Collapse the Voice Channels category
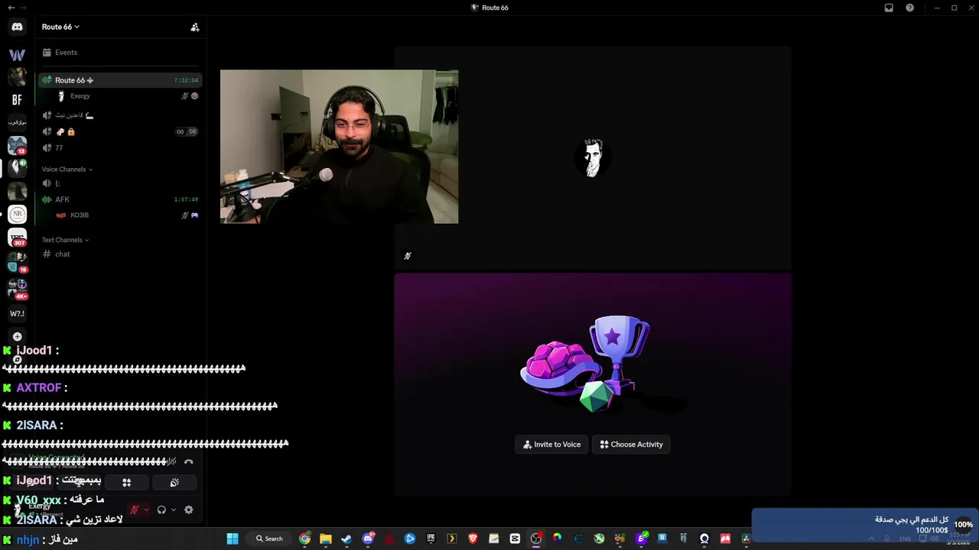Viewport: 979px width, 550px height. pos(67,170)
